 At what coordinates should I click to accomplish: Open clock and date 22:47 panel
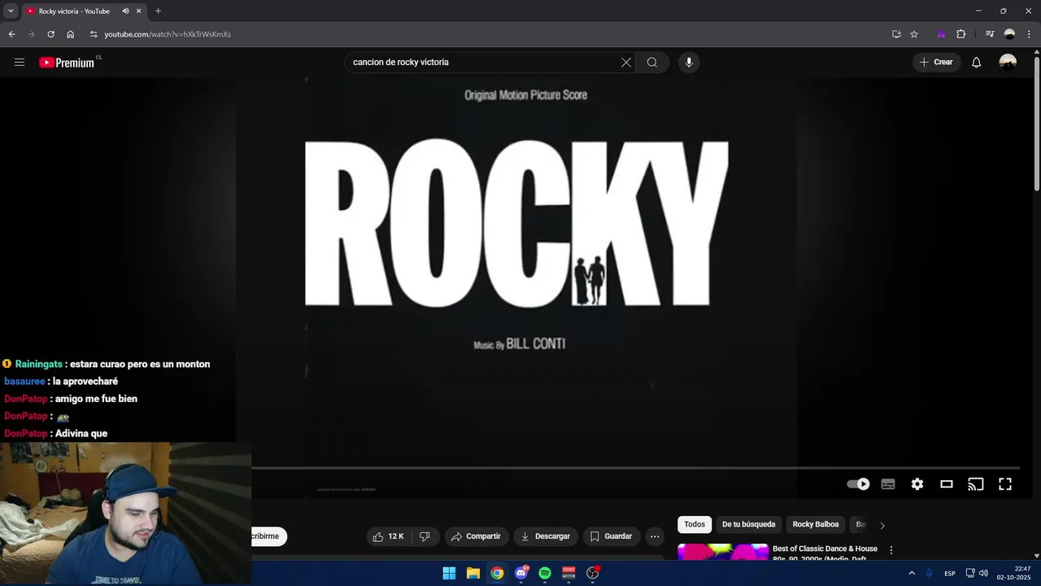click(x=1014, y=573)
